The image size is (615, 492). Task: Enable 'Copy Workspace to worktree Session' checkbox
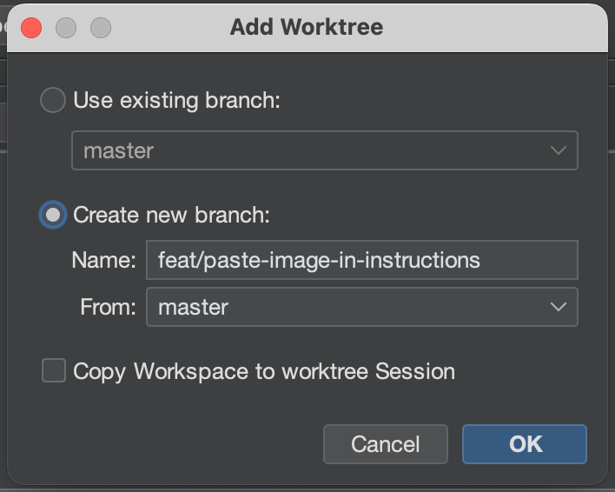(x=54, y=372)
